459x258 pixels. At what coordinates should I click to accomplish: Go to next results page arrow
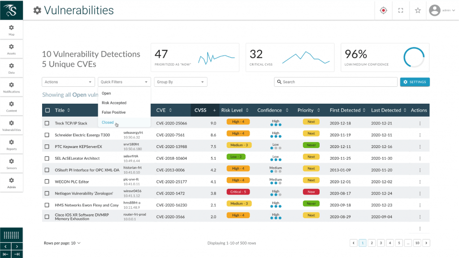[x=426, y=243]
